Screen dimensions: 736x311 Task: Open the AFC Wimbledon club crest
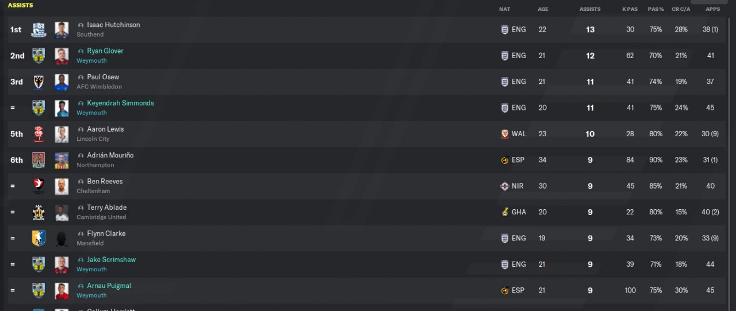pos(39,82)
